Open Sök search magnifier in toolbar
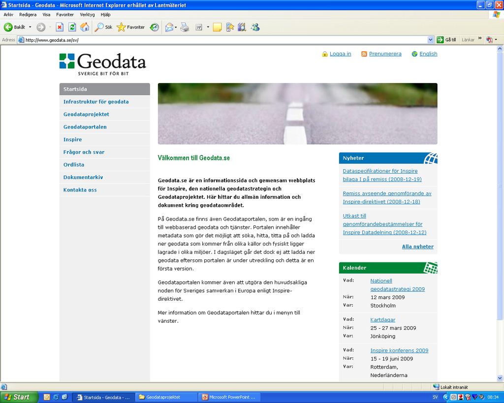 [x=103, y=28]
